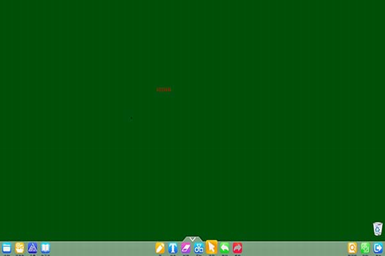Open the blue open-book icon

(x=45, y=248)
